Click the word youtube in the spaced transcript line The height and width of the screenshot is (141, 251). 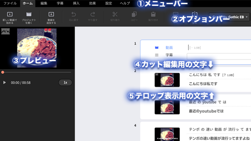pyautogui.click(x=209, y=102)
